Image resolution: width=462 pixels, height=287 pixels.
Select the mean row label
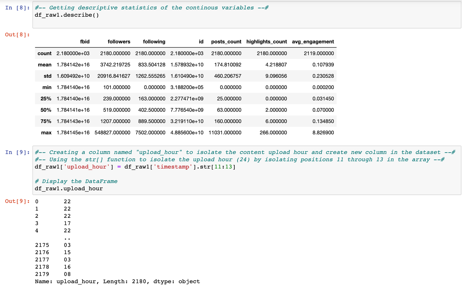(44, 65)
